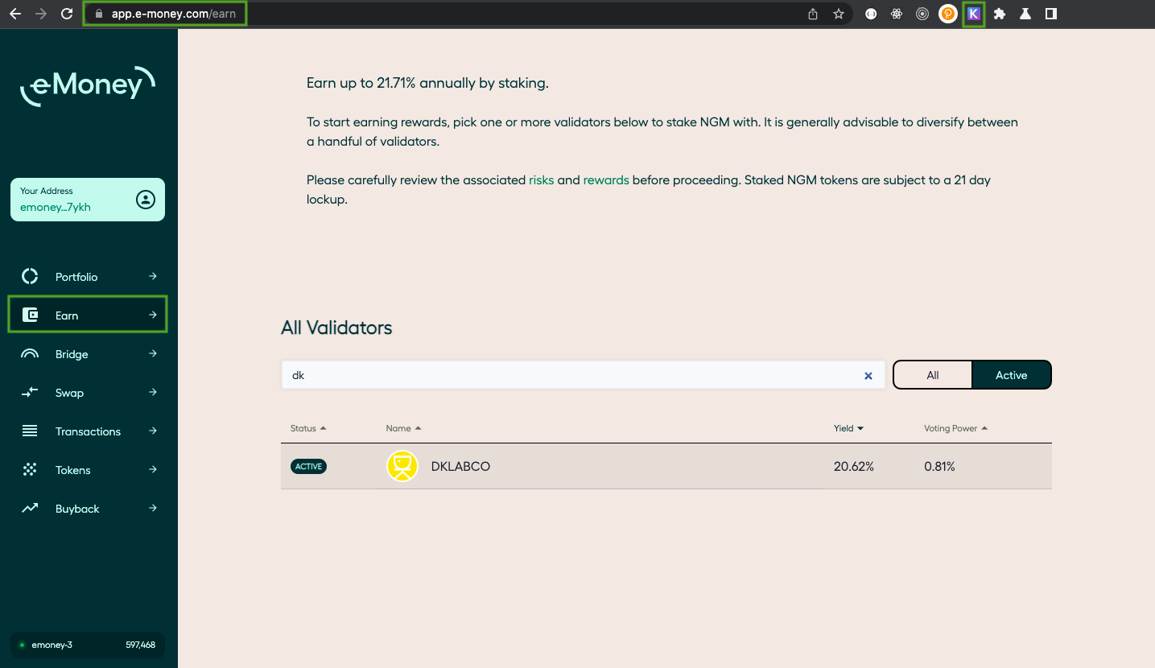The image size is (1155, 668).
Task: Click the account avatar icon
Action: click(x=146, y=200)
